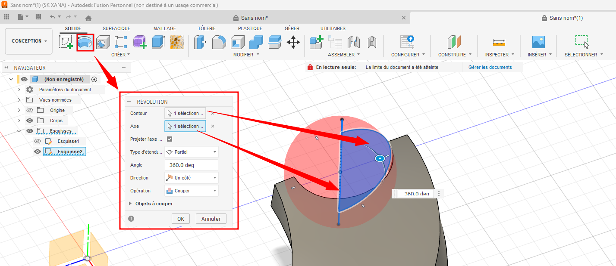Open the Direction Un côté dropdown
Viewport: 616px width, 266px height.
tap(192, 178)
